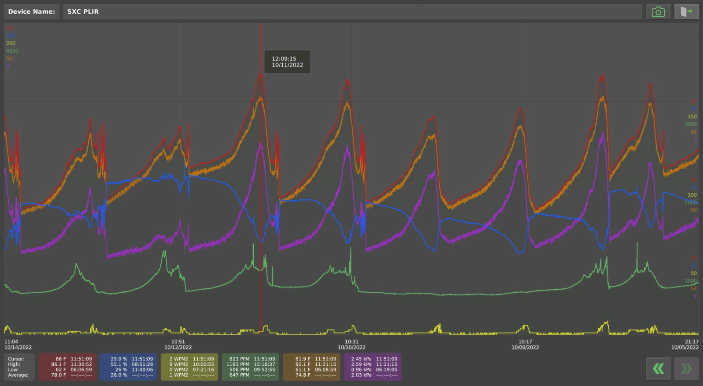Image resolution: width=703 pixels, height=386 pixels.
Task: Toggle the green PPM readings panel
Action: (x=250, y=367)
